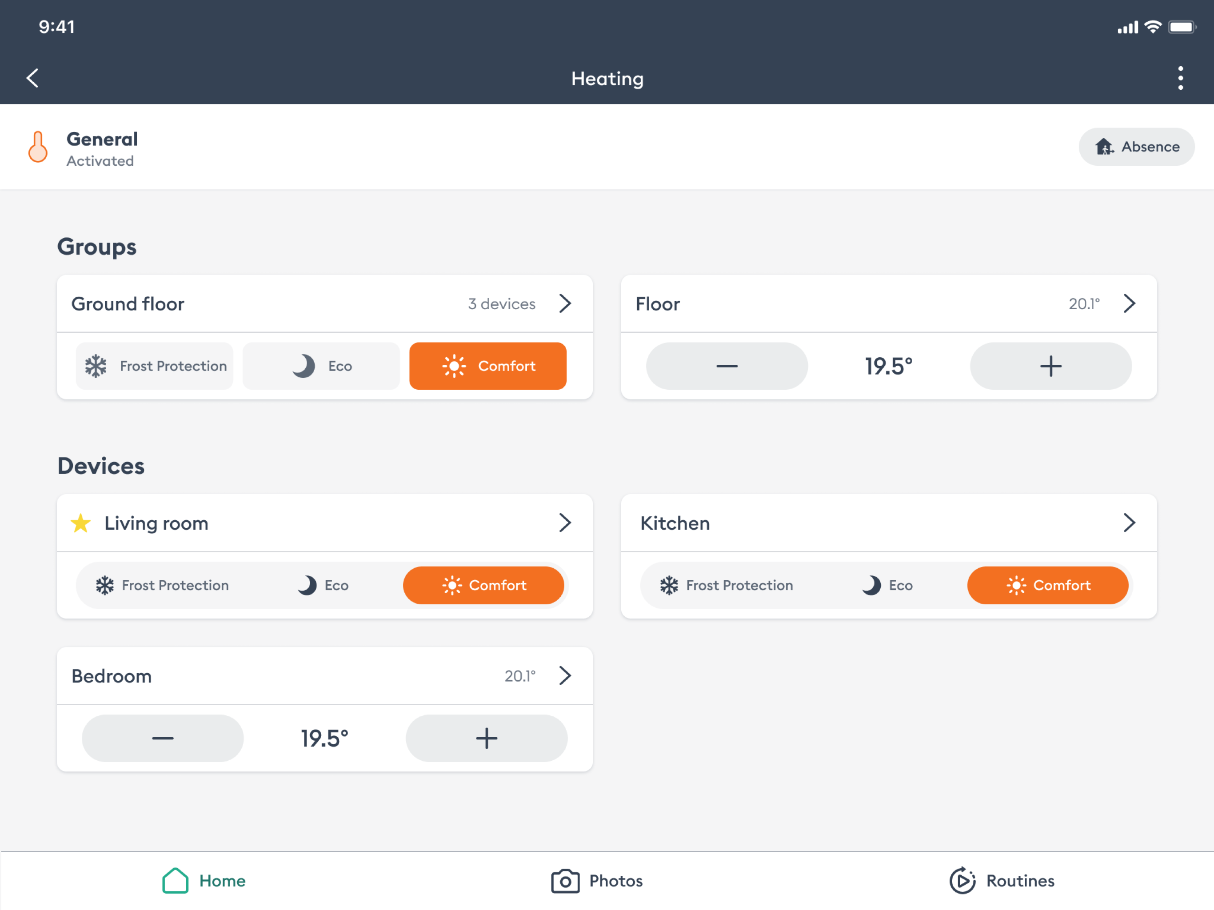The height and width of the screenshot is (910, 1214).
Task: Switch to the Routines tab
Action: 1002,880
